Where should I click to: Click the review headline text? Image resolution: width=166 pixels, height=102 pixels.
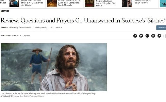click(83, 20)
